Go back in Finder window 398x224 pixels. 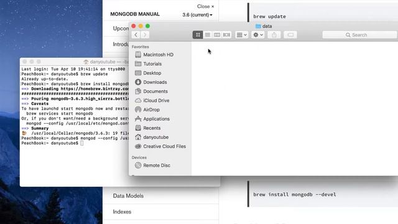coord(136,35)
